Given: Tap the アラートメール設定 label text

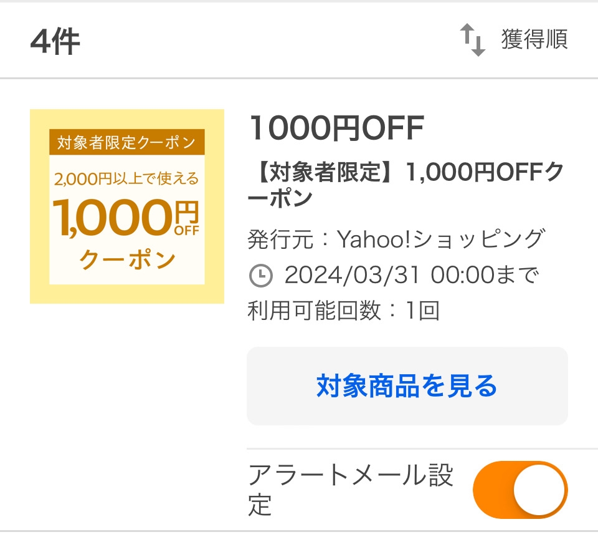Looking at the screenshot, I should [350, 490].
